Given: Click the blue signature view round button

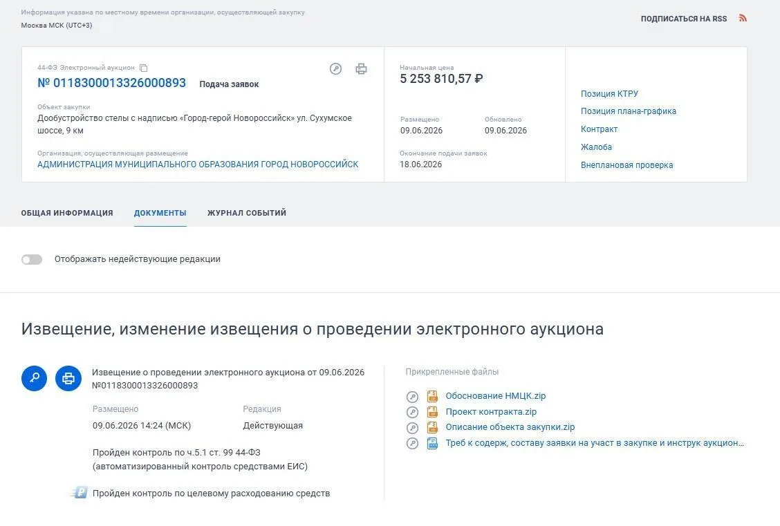Looking at the screenshot, I should [35, 378].
